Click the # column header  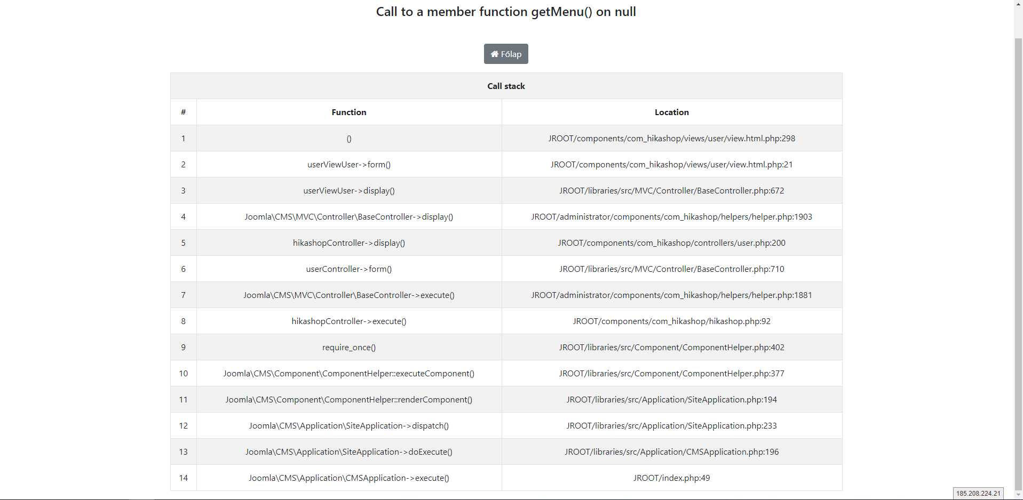pyautogui.click(x=183, y=112)
